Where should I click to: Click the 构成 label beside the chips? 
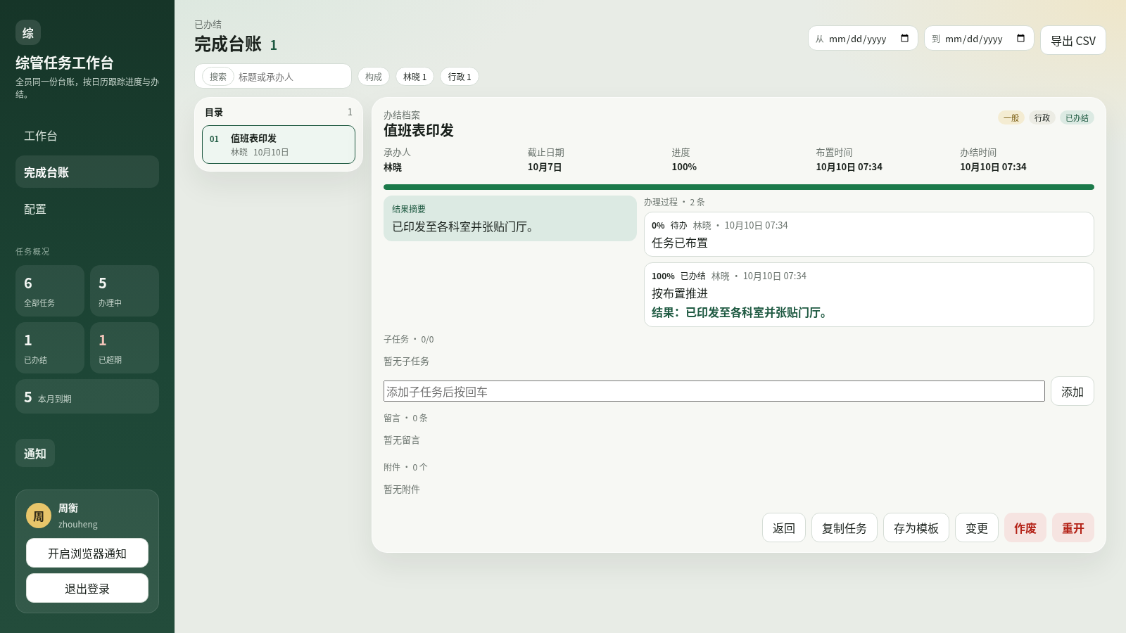374,77
